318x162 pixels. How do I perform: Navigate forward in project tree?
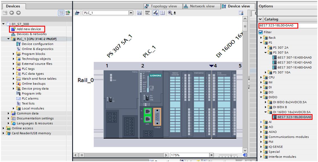19,13
